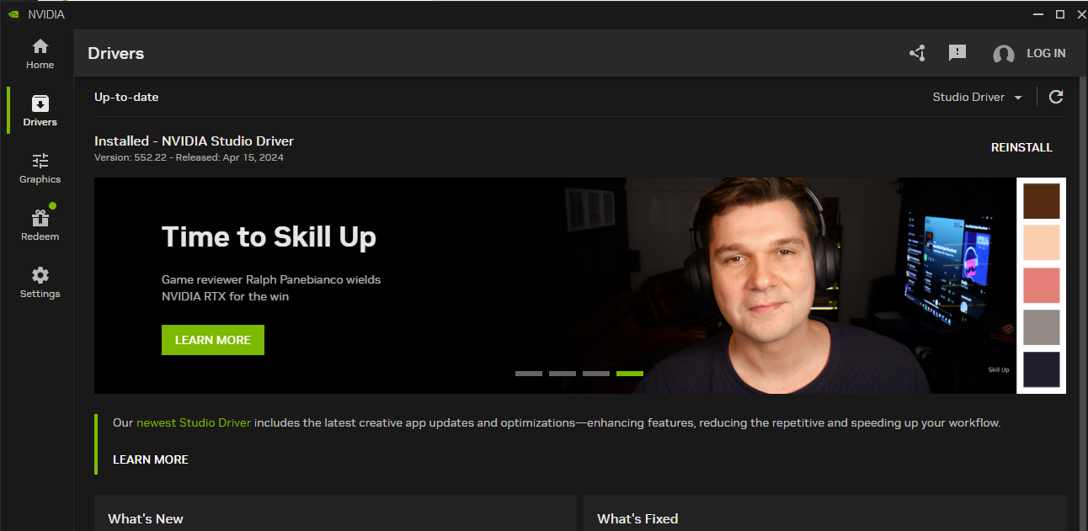This screenshot has width=1088, height=531.
Task: Open the Home section in the sidebar
Action: click(40, 53)
